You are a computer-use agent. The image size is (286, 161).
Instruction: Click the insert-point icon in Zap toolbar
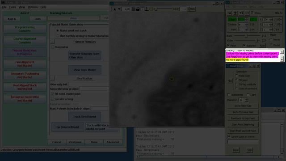pyautogui.click(x=147, y=9)
